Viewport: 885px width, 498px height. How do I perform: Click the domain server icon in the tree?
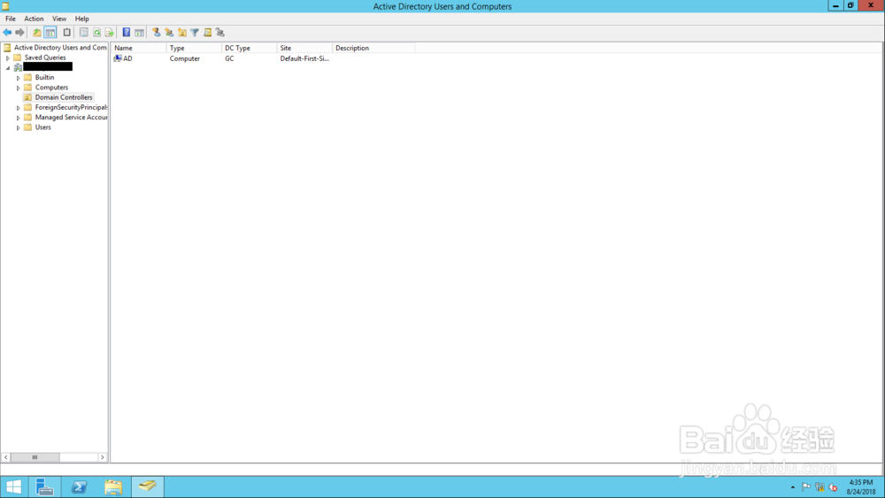click(x=18, y=67)
